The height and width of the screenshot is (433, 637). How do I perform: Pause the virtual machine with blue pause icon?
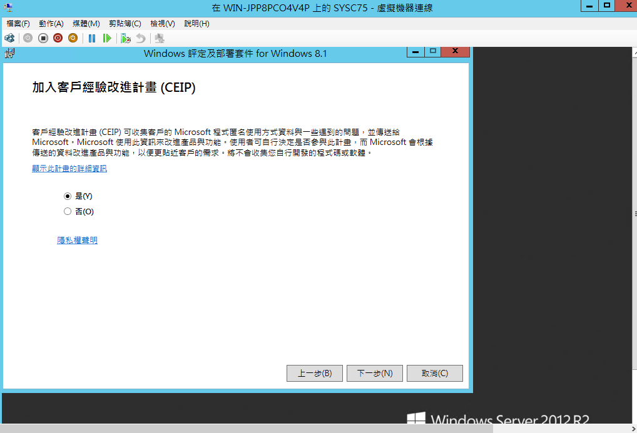tap(92, 38)
